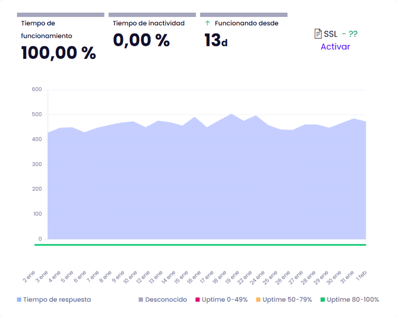Image resolution: width=396 pixels, height=317 pixels.
Task: Click the green up arrow icon
Action: [x=207, y=23]
